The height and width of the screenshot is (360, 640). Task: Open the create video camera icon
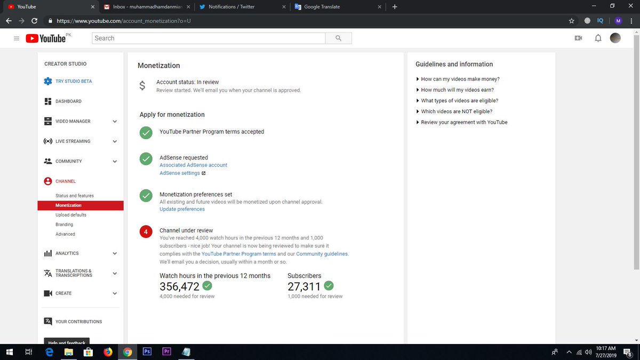click(x=578, y=38)
